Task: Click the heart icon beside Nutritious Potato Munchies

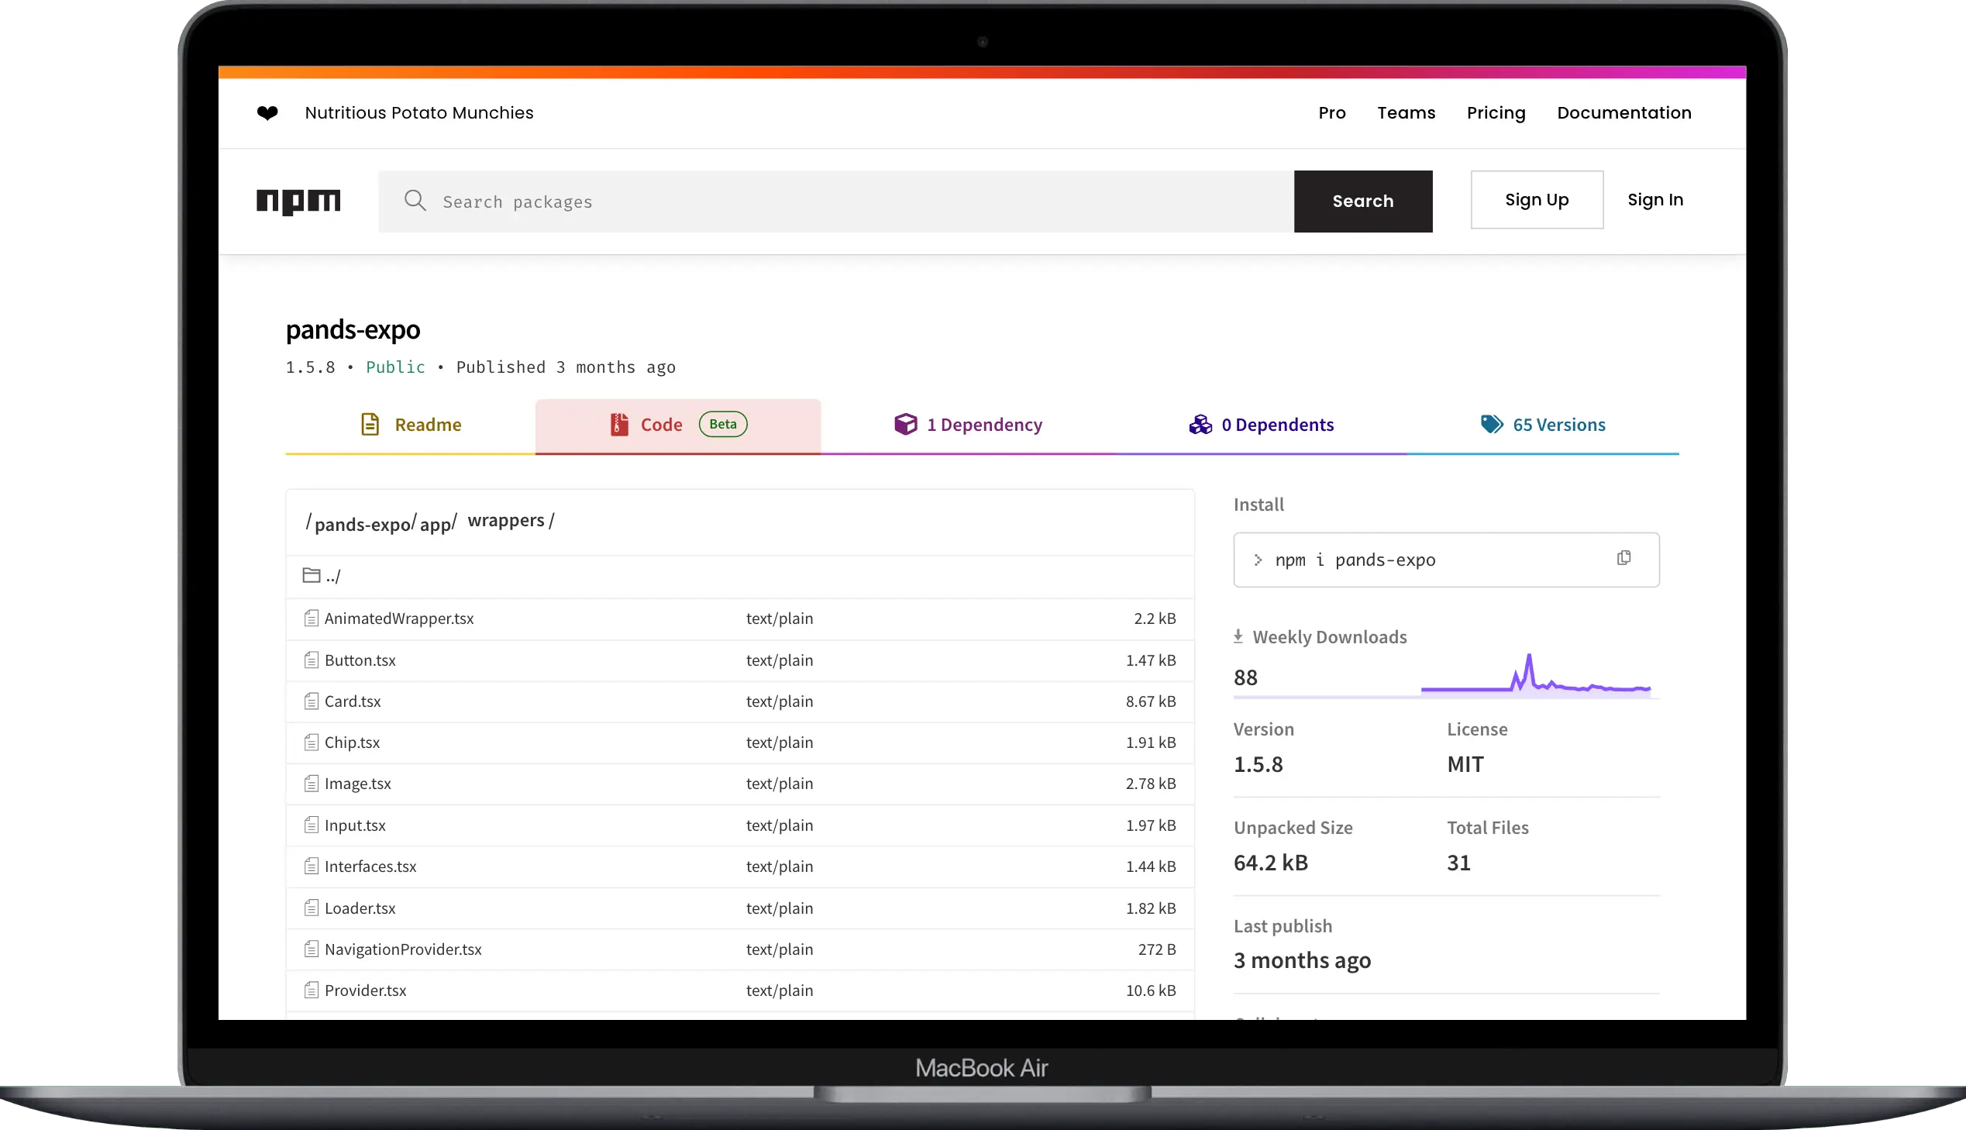Action: (x=267, y=112)
